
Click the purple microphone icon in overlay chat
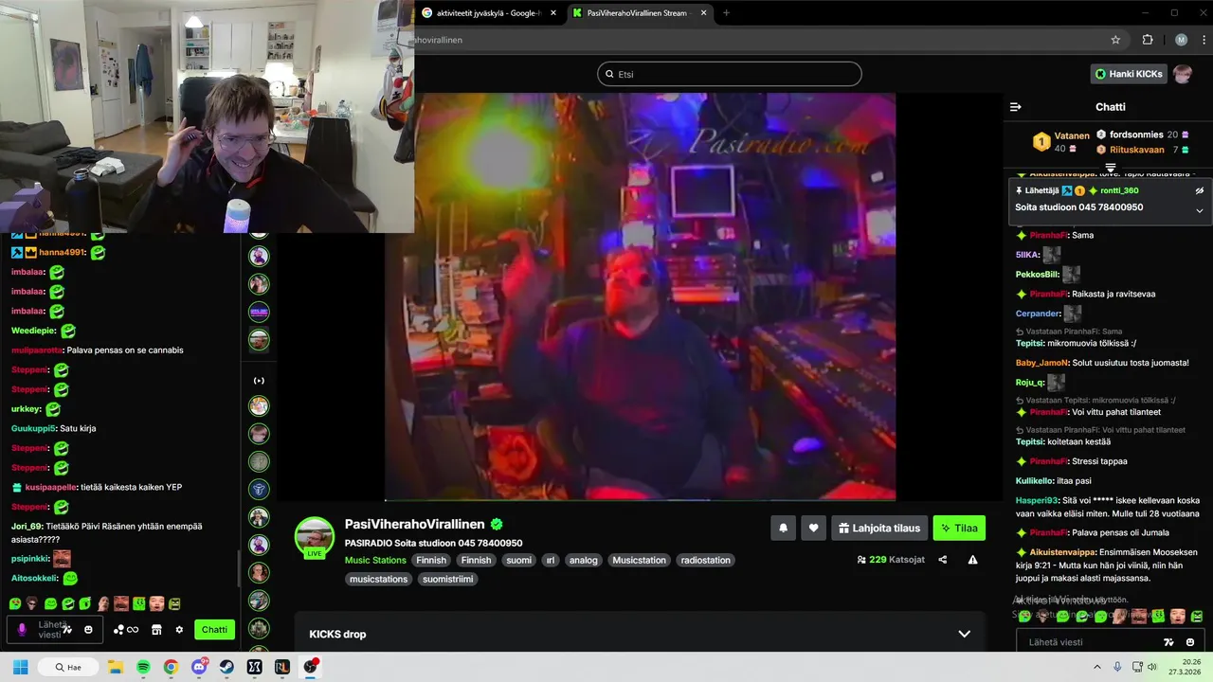22,630
